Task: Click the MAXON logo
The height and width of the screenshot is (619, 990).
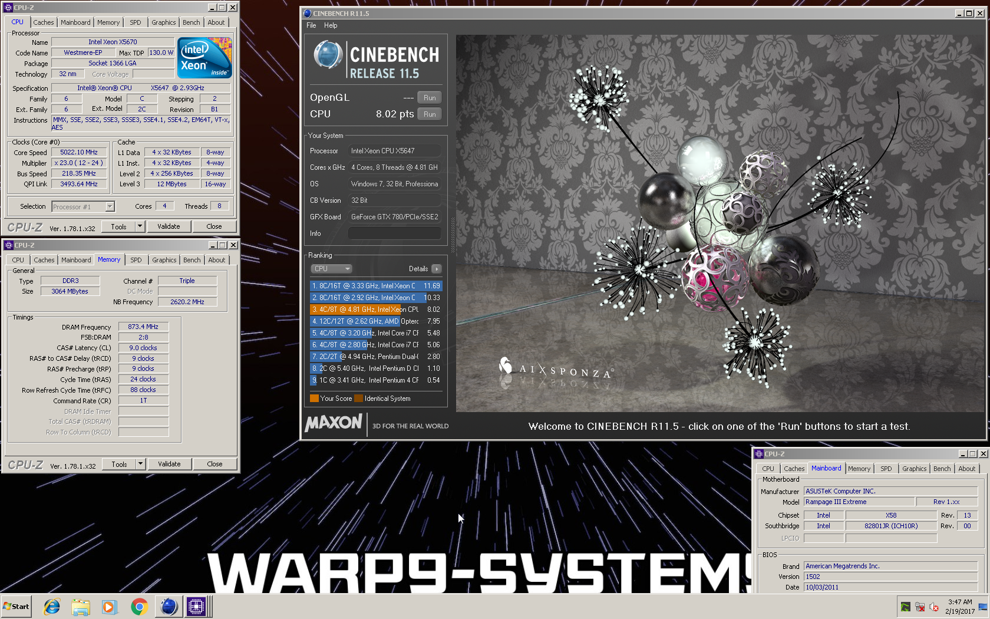Action: [334, 423]
